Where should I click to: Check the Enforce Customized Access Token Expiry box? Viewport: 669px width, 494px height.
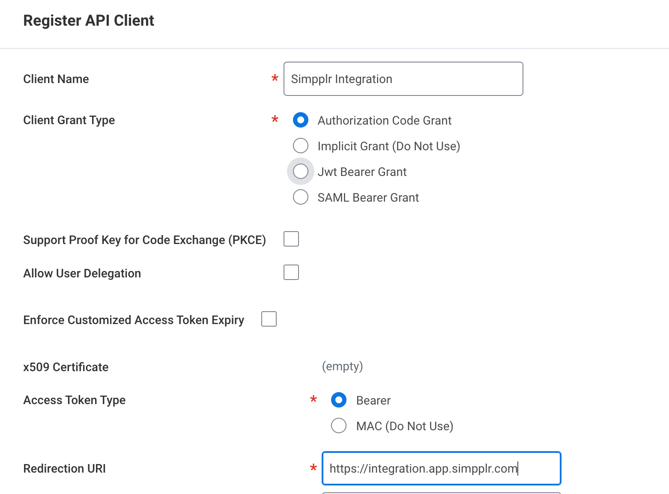coord(269,319)
